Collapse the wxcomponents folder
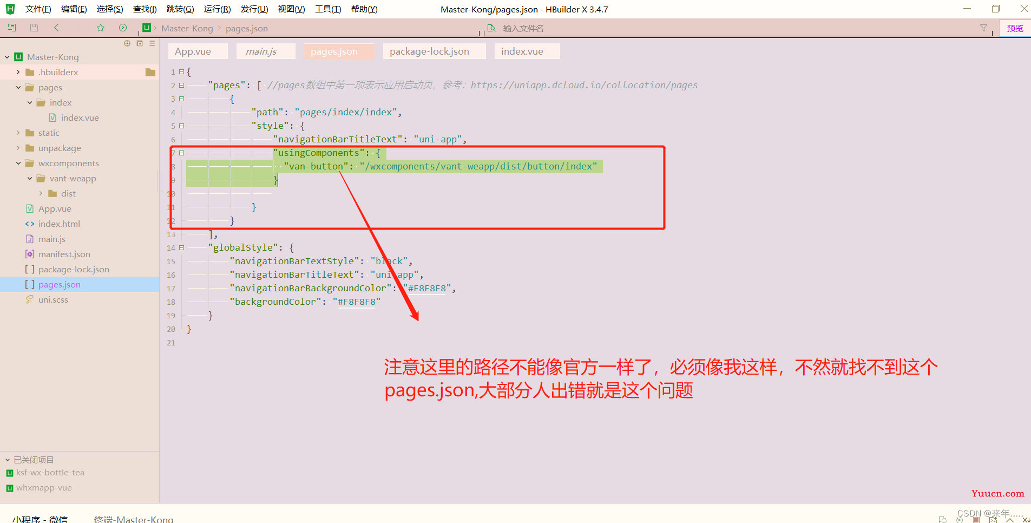Screen dimensions: 1031x523 (18, 163)
